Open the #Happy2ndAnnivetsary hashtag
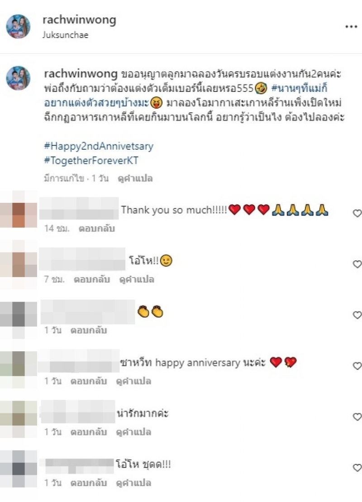 99,146
